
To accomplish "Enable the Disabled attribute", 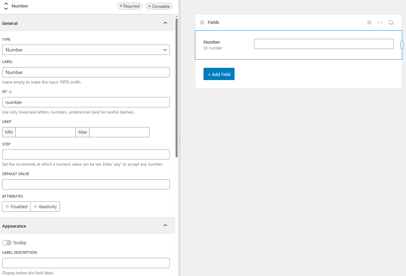I will 16,206.
